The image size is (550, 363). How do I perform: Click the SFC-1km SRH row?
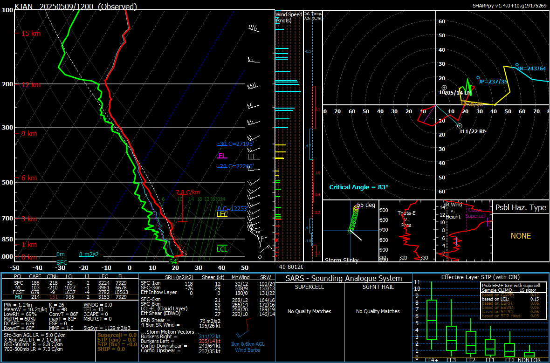point(208,283)
